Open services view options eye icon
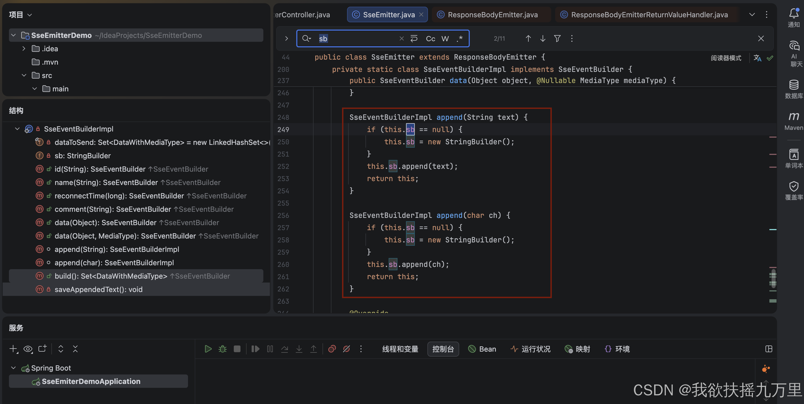This screenshot has width=804, height=404. [28, 349]
